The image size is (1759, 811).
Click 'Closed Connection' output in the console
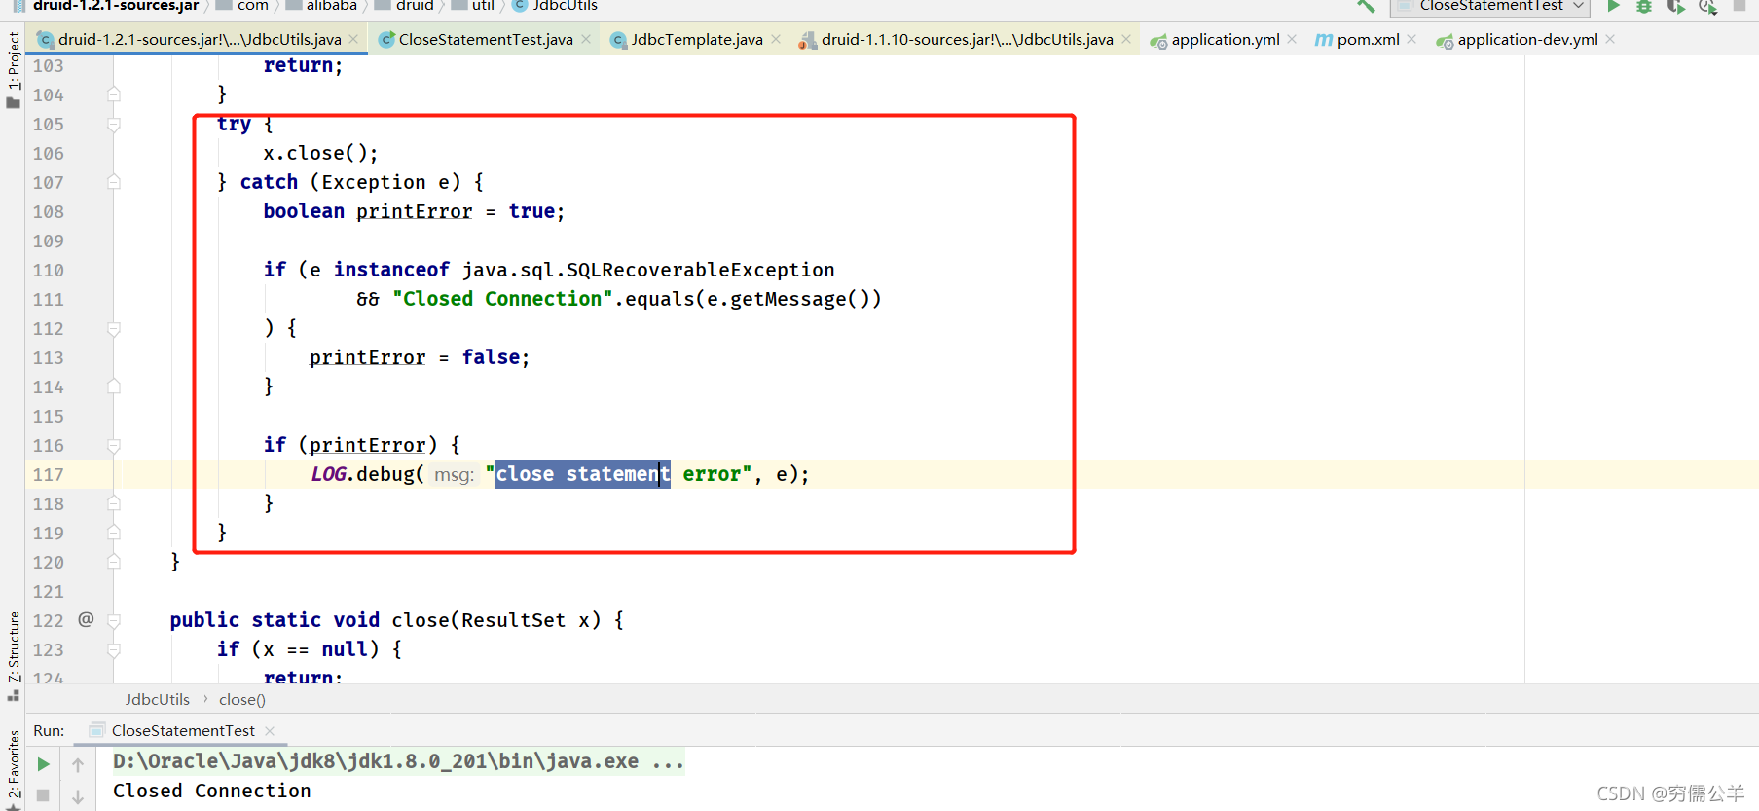coord(212,791)
